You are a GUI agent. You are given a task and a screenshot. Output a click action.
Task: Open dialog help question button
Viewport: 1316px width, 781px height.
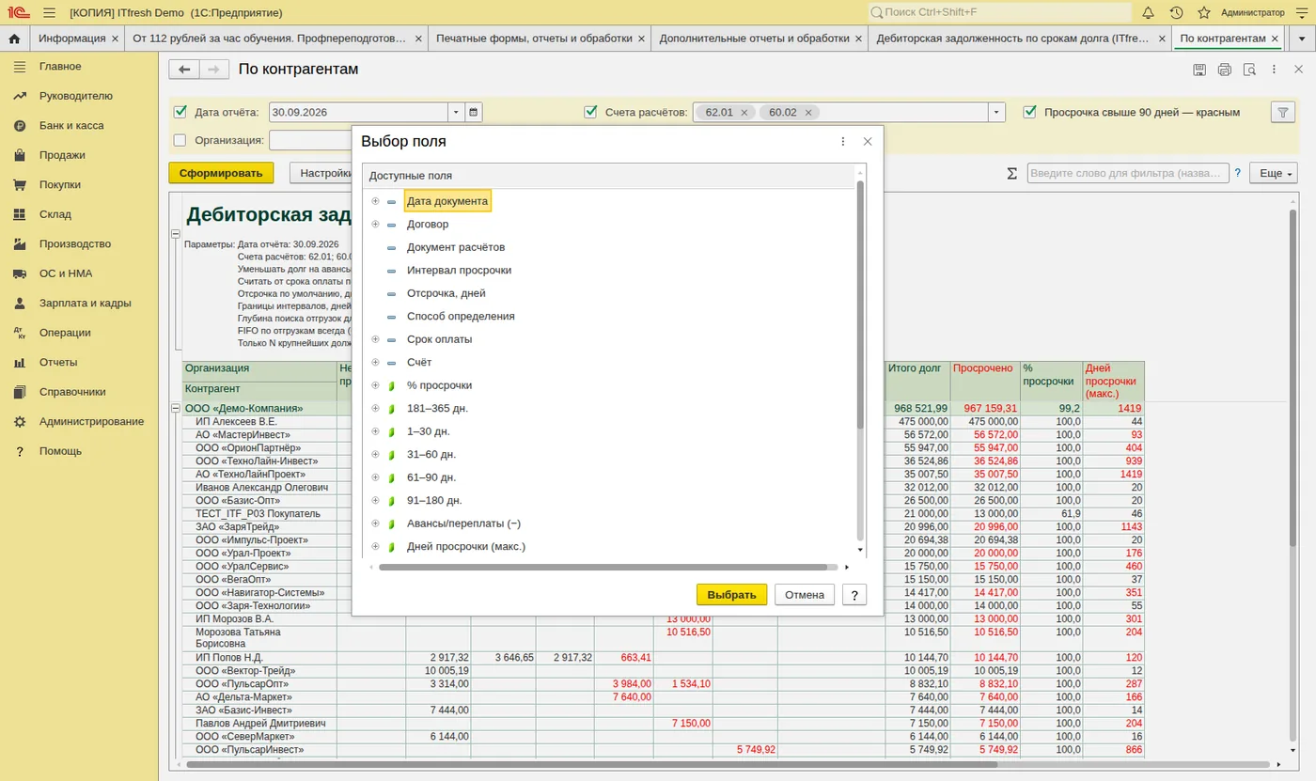pyautogui.click(x=854, y=595)
